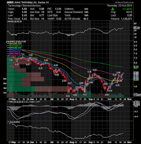
Task: Click the 6.04 price label on chart
Action: click(56, 66)
